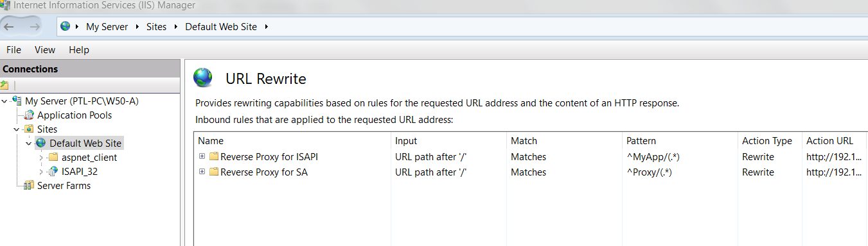The width and height of the screenshot is (868, 246).
Task: Click the globe icon in address bar
Action: pos(66,26)
